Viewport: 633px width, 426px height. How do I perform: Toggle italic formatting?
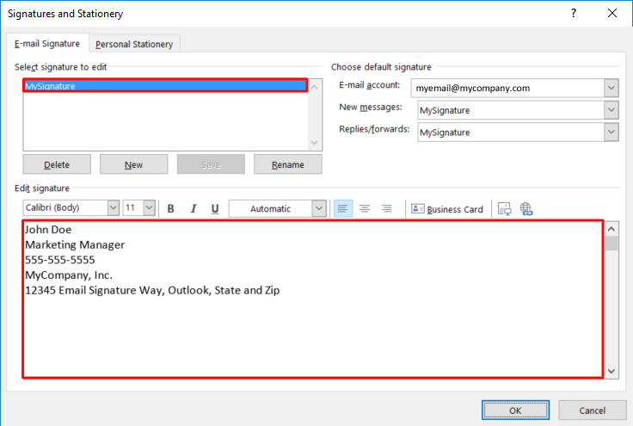click(193, 208)
